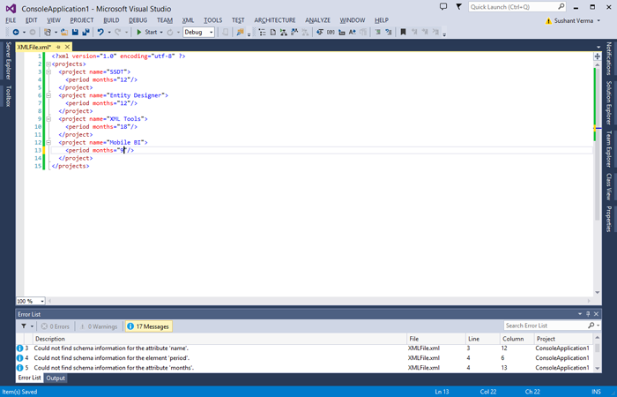The image size is (617, 397).
Task: Click the editor vertical scrollbar
Action: point(596,176)
